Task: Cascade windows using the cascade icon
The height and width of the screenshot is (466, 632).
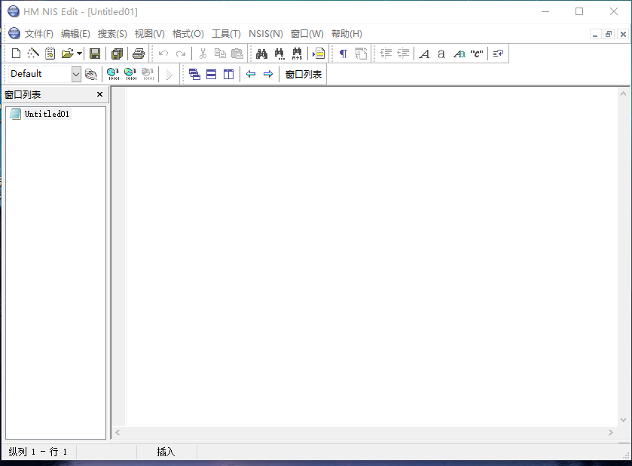Action: pos(194,74)
